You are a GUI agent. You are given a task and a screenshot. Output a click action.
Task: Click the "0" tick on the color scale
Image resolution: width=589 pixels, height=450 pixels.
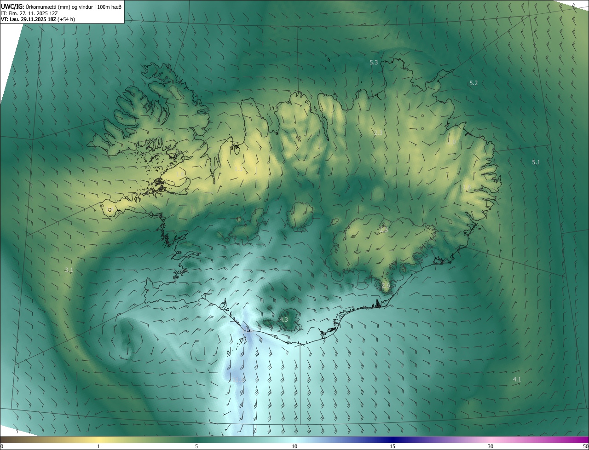tap(2, 446)
